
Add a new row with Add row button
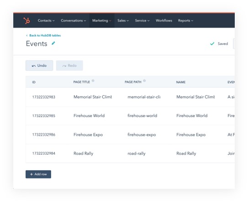[x=38, y=174]
